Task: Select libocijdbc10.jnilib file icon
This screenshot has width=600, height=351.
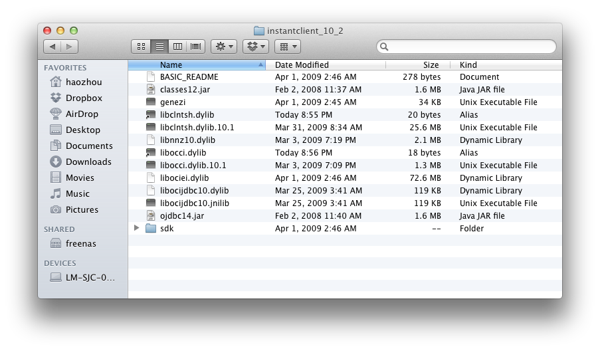Action: [x=151, y=203]
